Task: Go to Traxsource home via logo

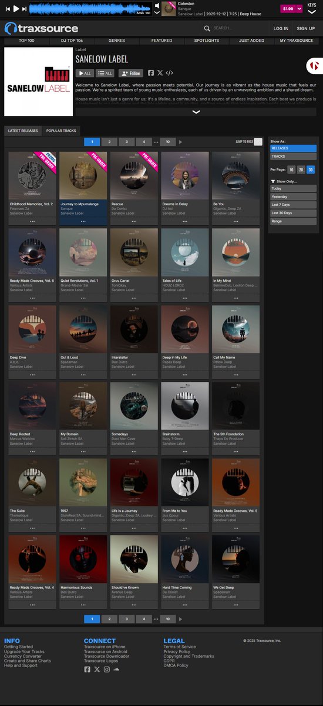Action: [x=41, y=28]
